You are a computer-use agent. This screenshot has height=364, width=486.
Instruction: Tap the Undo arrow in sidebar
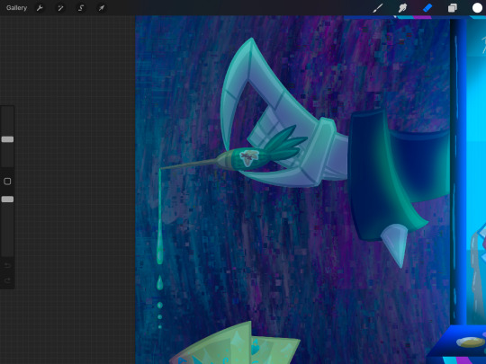(7, 265)
